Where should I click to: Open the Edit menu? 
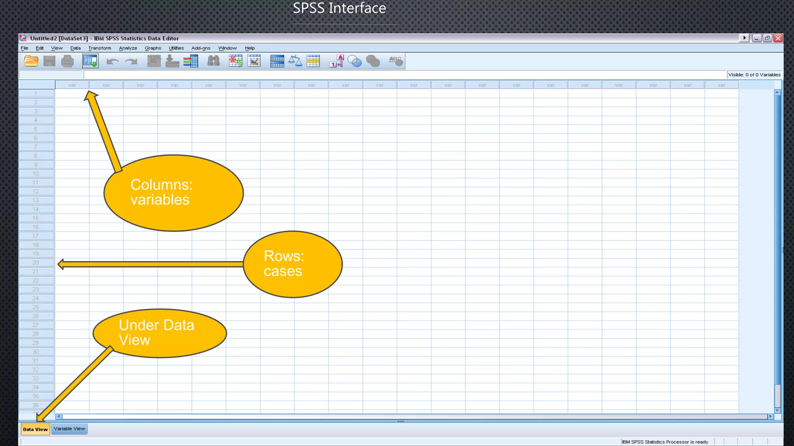40,48
